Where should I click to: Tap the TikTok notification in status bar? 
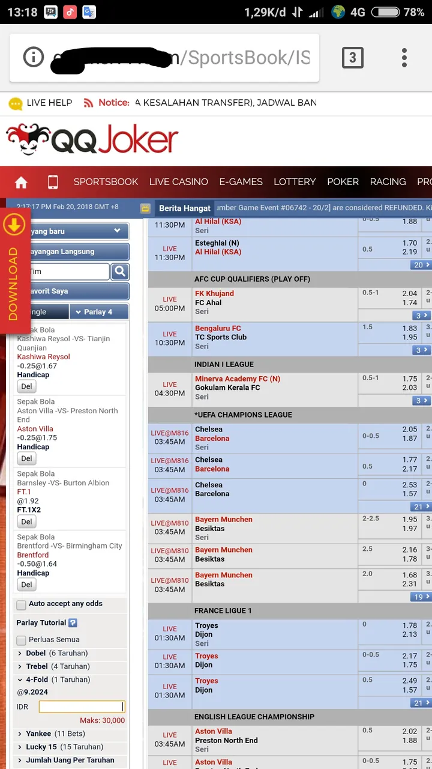pos(70,12)
